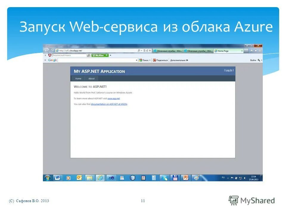The height and width of the screenshot is (214, 286).
Task: Launch PowerPoint from the taskbar
Action: click(186, 178)
